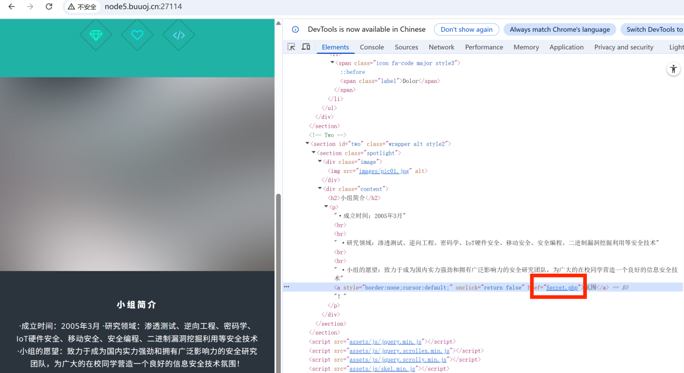Viewport: 684px width, 373px height.
Task: Switch to the Elements tab
Action: click(335, 47)
